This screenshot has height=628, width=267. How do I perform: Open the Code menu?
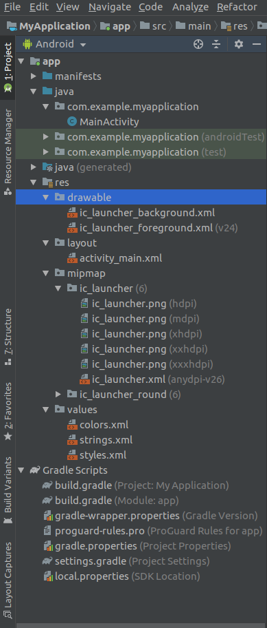(x=150, y=7)
